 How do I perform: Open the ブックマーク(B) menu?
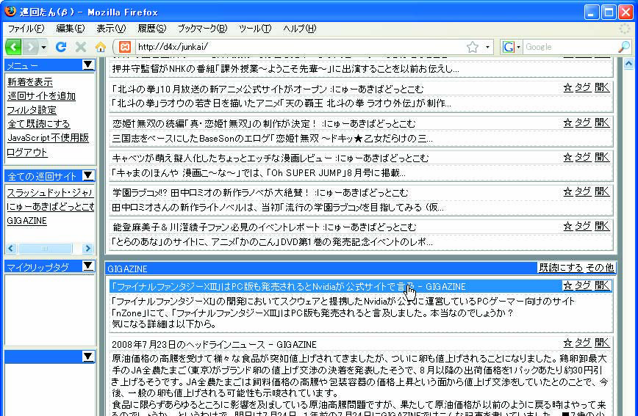coord(202,29)
